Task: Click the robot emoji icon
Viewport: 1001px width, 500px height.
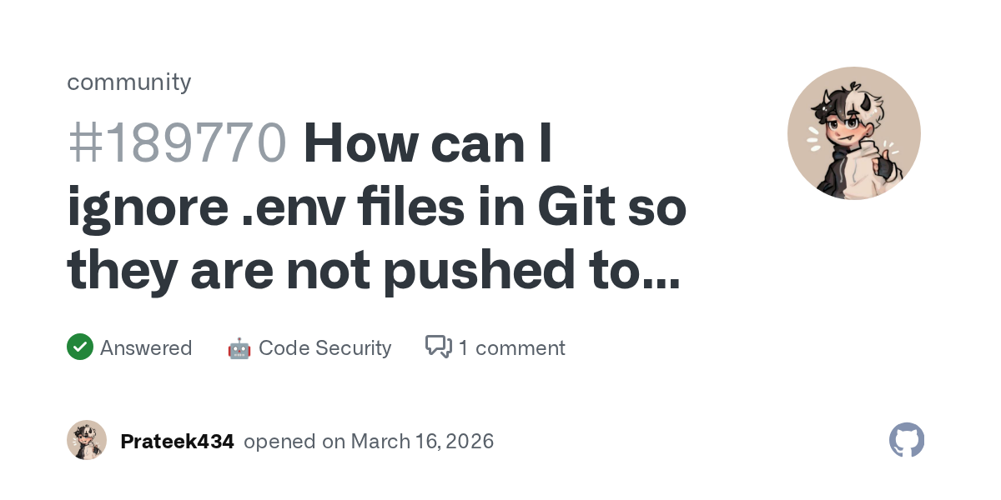Action: [x=239, y=348]
